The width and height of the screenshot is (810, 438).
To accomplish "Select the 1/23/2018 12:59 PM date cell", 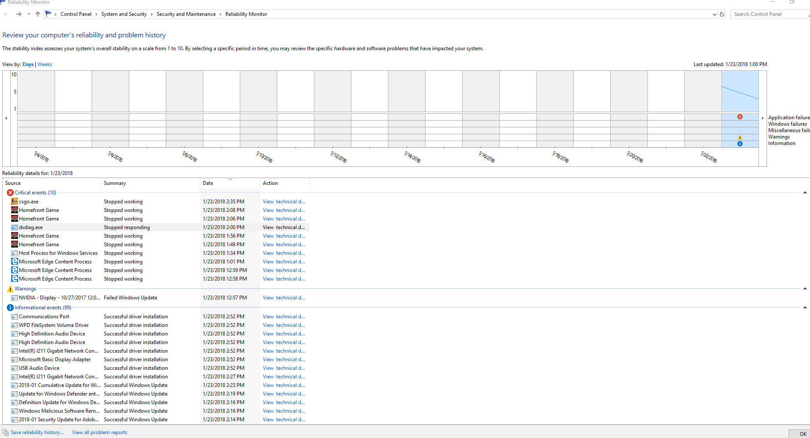I will point(225,270).
